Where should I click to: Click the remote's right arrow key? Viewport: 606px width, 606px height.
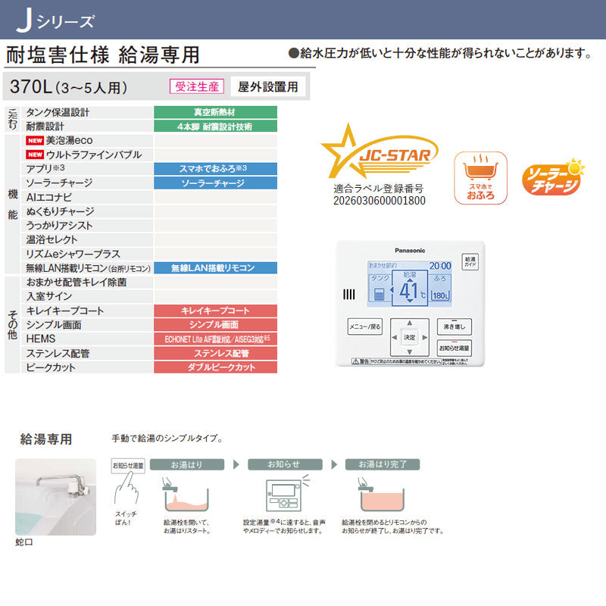pyautogui.click(x=424, y=337)
